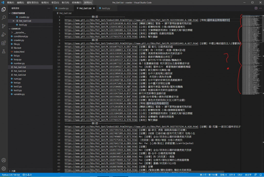Click the M.1271261830.A.415.html link on line 3

click(x=101, y=23)
